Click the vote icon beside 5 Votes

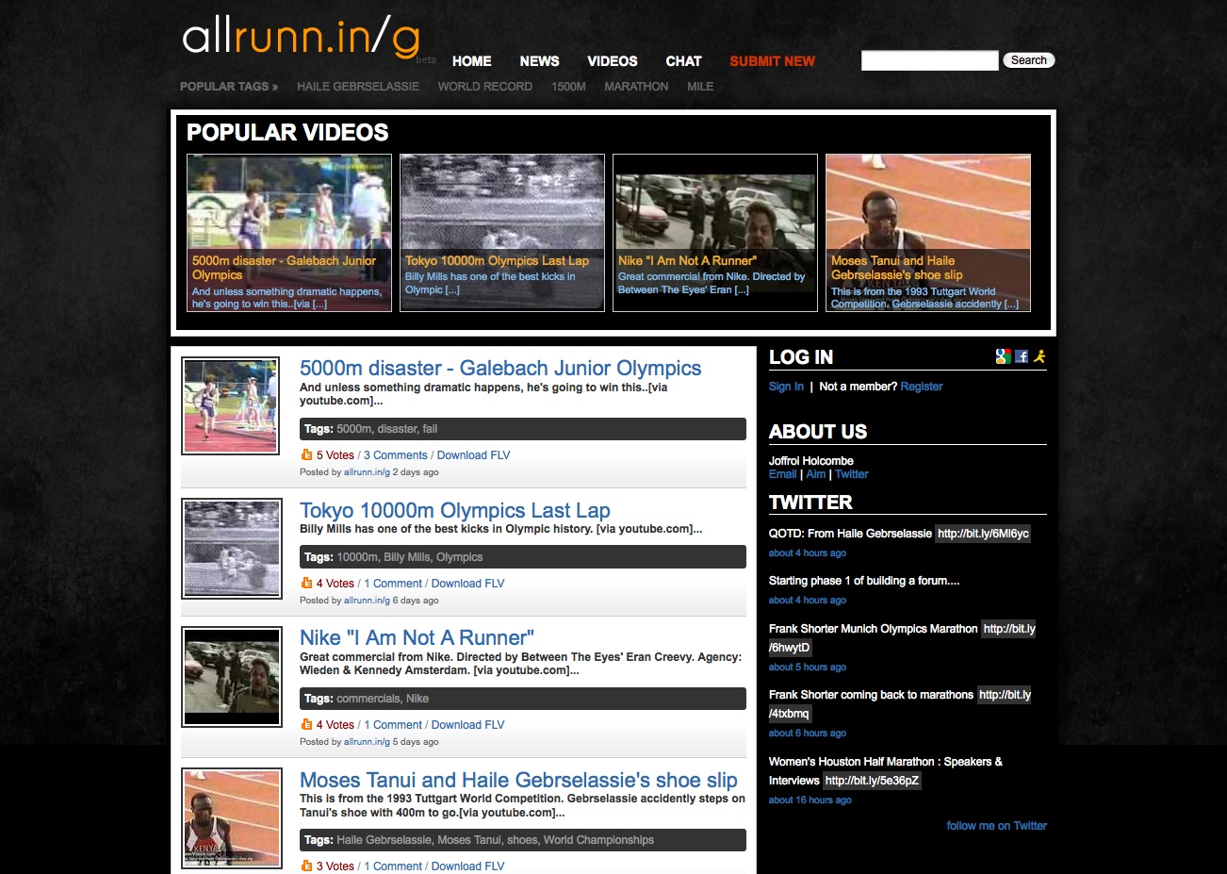[306, 454]
